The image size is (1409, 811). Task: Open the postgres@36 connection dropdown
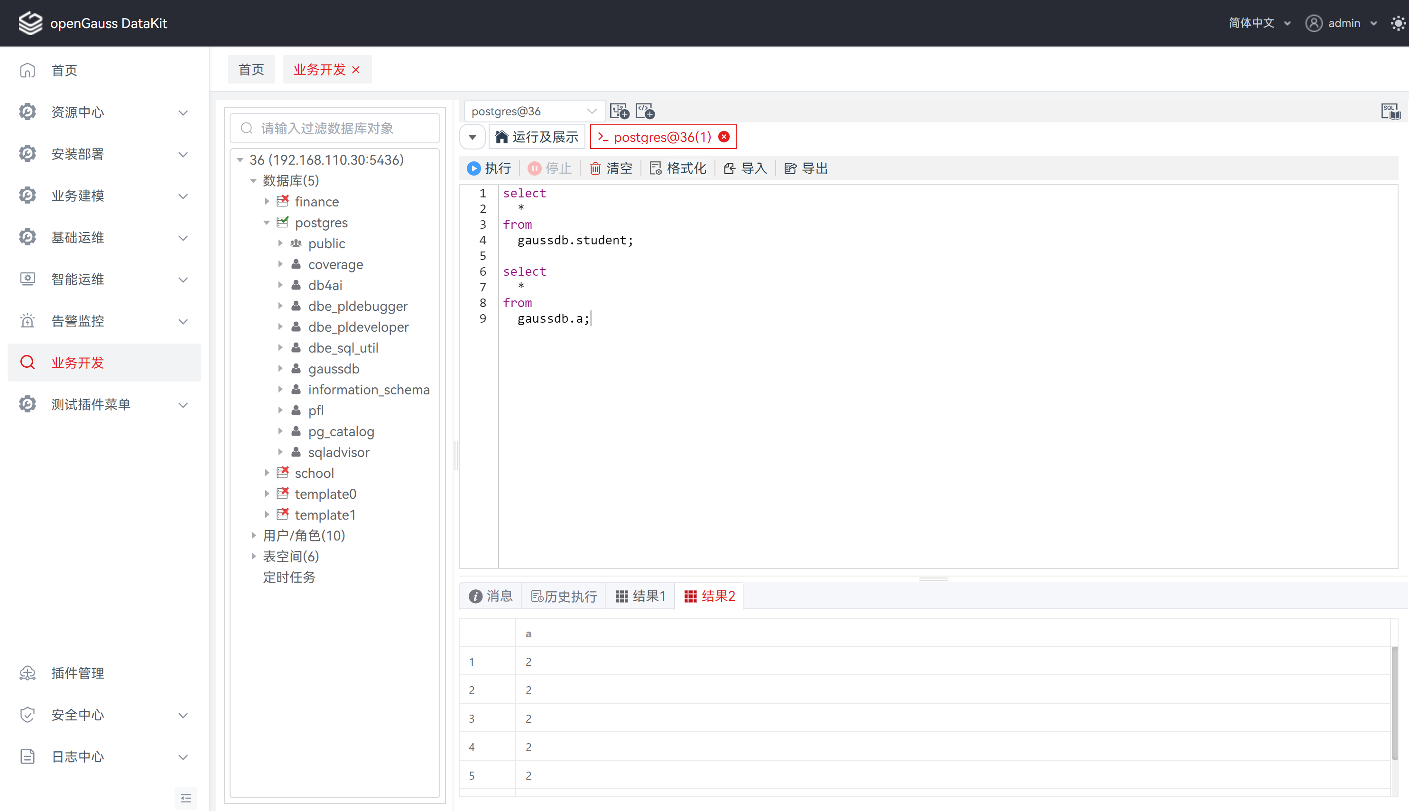(535, 111)
